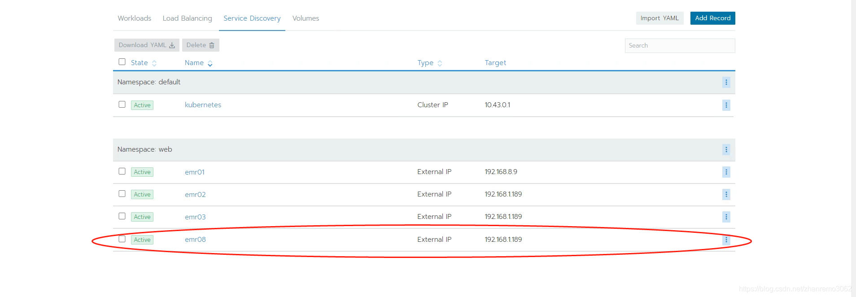Screen dimensions: 856x297
Task: Click the Delete button
Action: point(201,45)
